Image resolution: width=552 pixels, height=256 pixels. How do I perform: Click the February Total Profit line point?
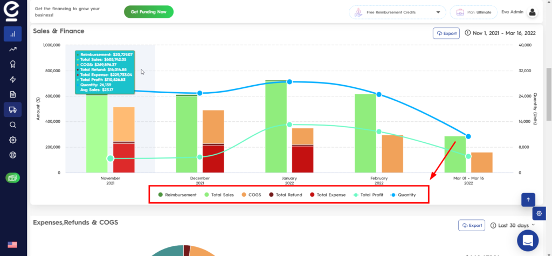[x=379, y=132]
